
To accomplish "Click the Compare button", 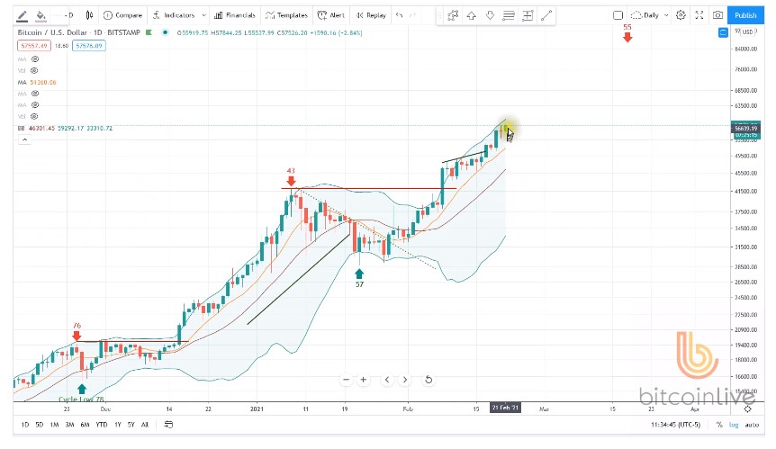I will (122, 15).
